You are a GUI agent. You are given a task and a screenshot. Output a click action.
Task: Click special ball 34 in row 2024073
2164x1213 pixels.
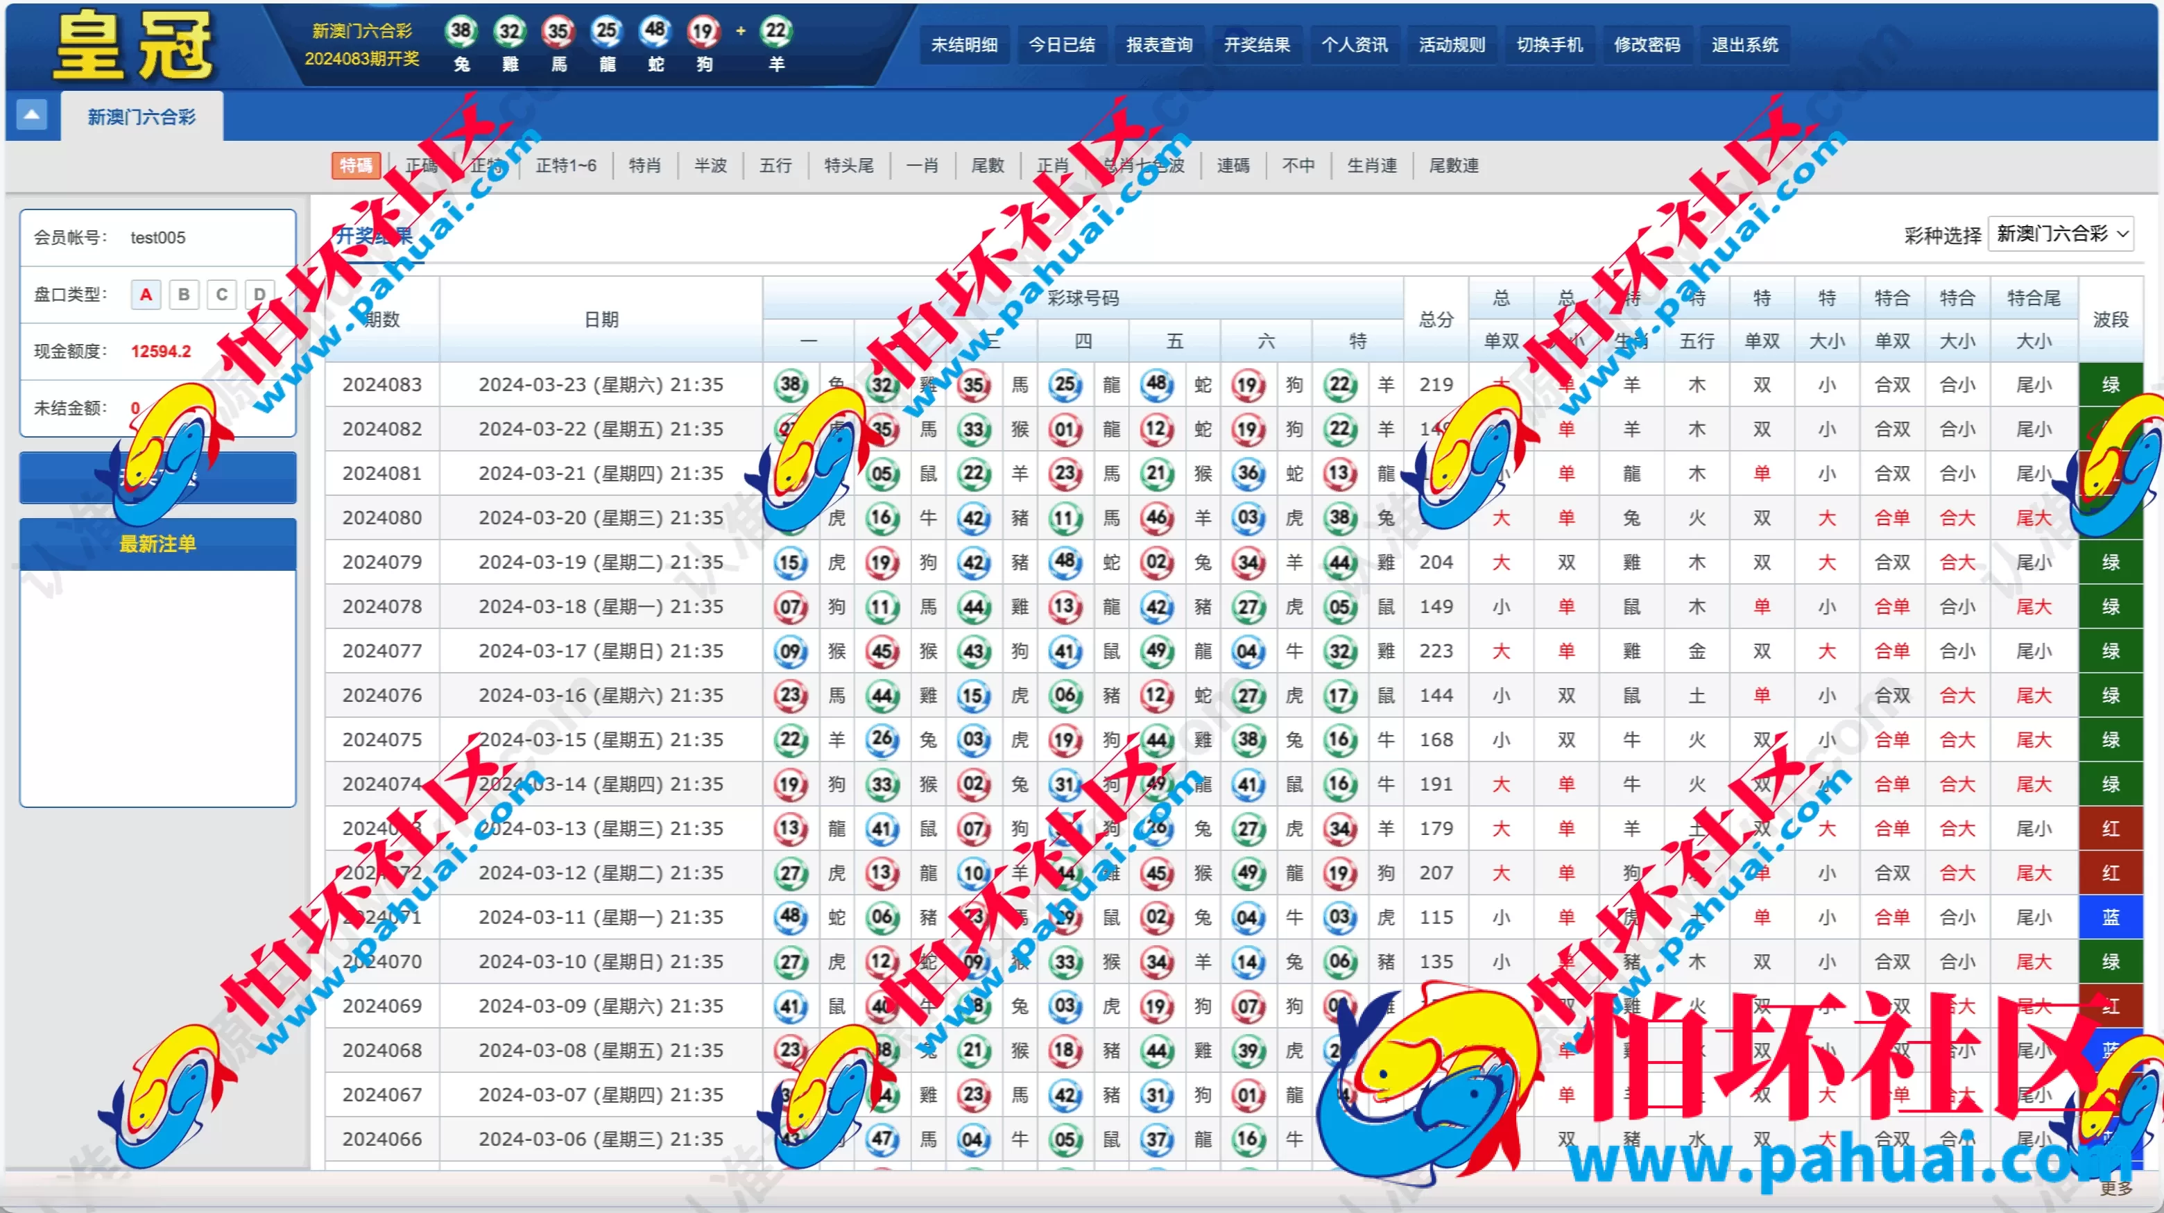click(1339, 829)
